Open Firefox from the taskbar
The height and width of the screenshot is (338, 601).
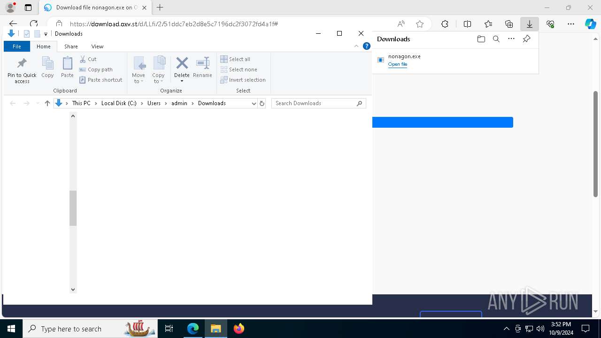239,329
